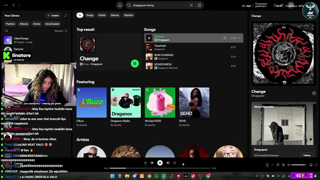The width and height of the screenshot is (320, 180).
Task: Open the SEHD playlist card
Action: point(194,107)
